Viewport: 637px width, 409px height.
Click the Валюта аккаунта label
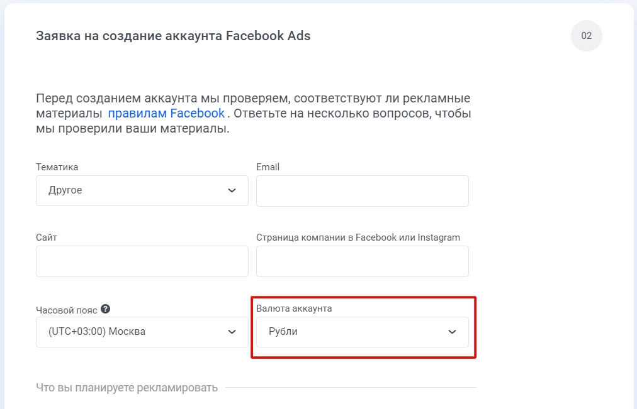pyautogui.click(x=294, y=308)
